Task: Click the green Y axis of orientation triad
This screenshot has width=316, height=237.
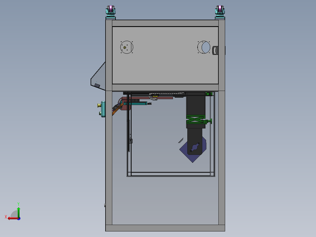Action: click(x=18, y=212)
